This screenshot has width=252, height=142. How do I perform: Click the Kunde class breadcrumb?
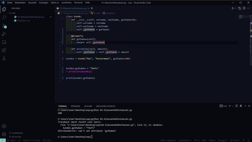coord(95,13)
